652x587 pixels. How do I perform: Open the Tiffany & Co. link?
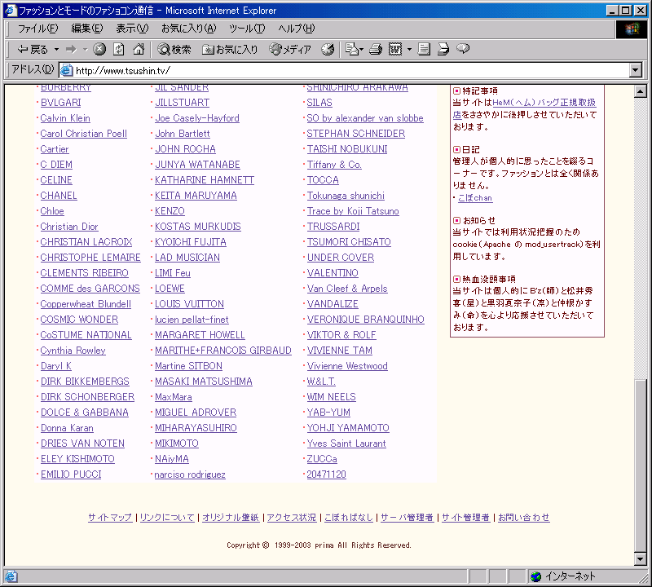[x=334, y=165]
